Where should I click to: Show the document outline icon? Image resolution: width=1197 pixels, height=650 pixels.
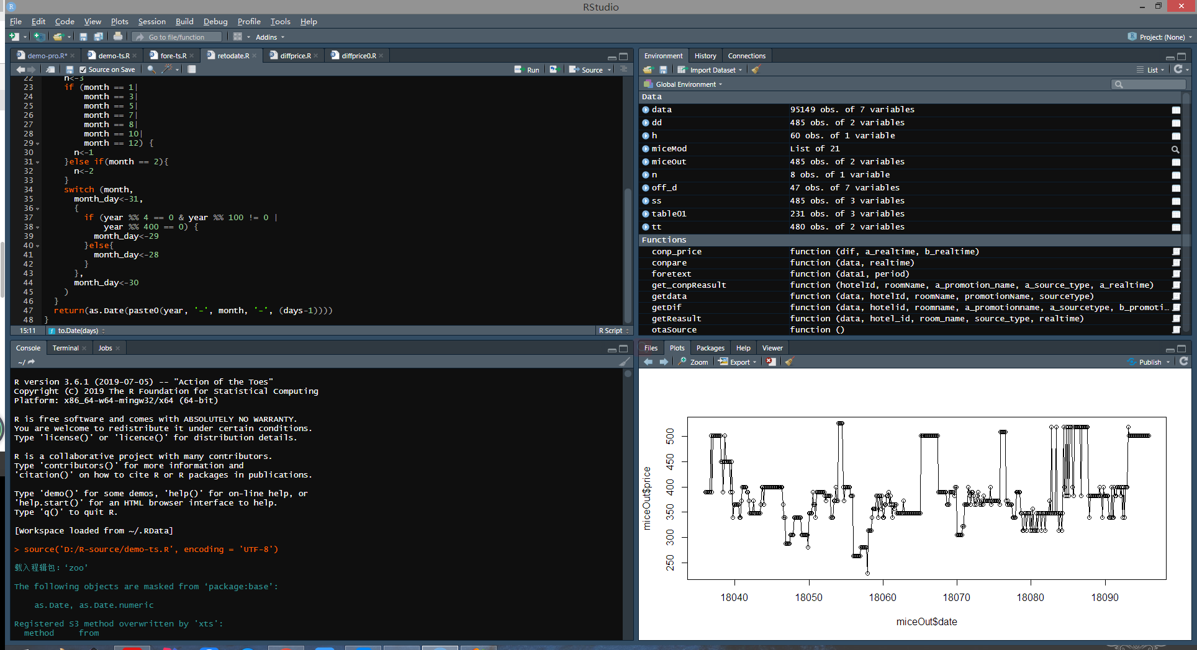point(623,69)
